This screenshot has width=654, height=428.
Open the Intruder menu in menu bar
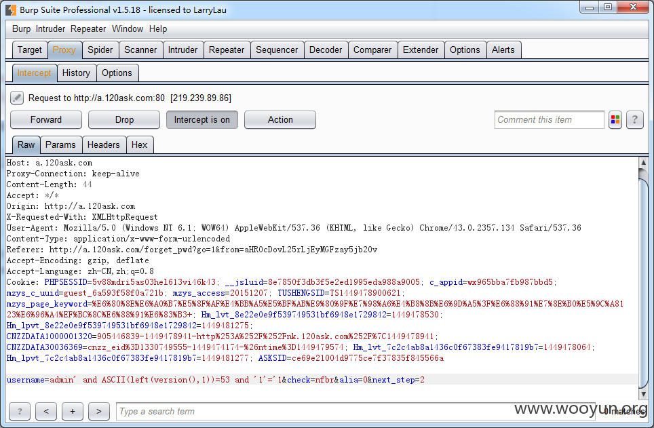click(x=50, y=28)
